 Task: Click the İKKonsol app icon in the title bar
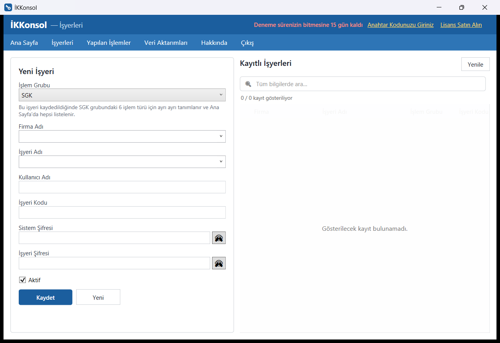click(x=8, y=7)
